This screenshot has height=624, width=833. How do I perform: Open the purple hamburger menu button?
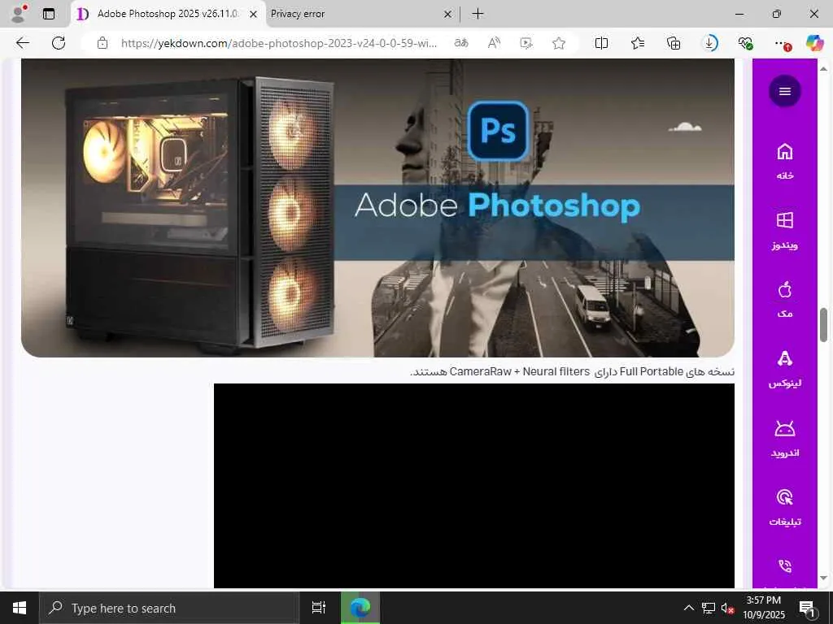(785, 91)
